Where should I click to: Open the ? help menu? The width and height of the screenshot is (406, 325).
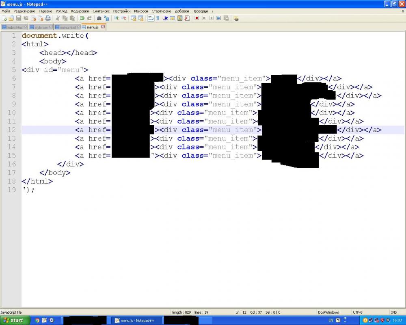pos(212,11)
